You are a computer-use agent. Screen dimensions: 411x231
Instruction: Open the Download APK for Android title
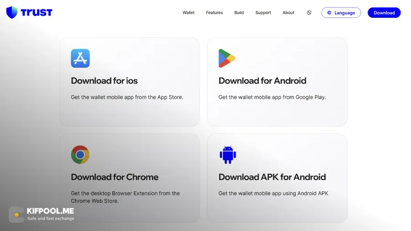click(272, 177)
